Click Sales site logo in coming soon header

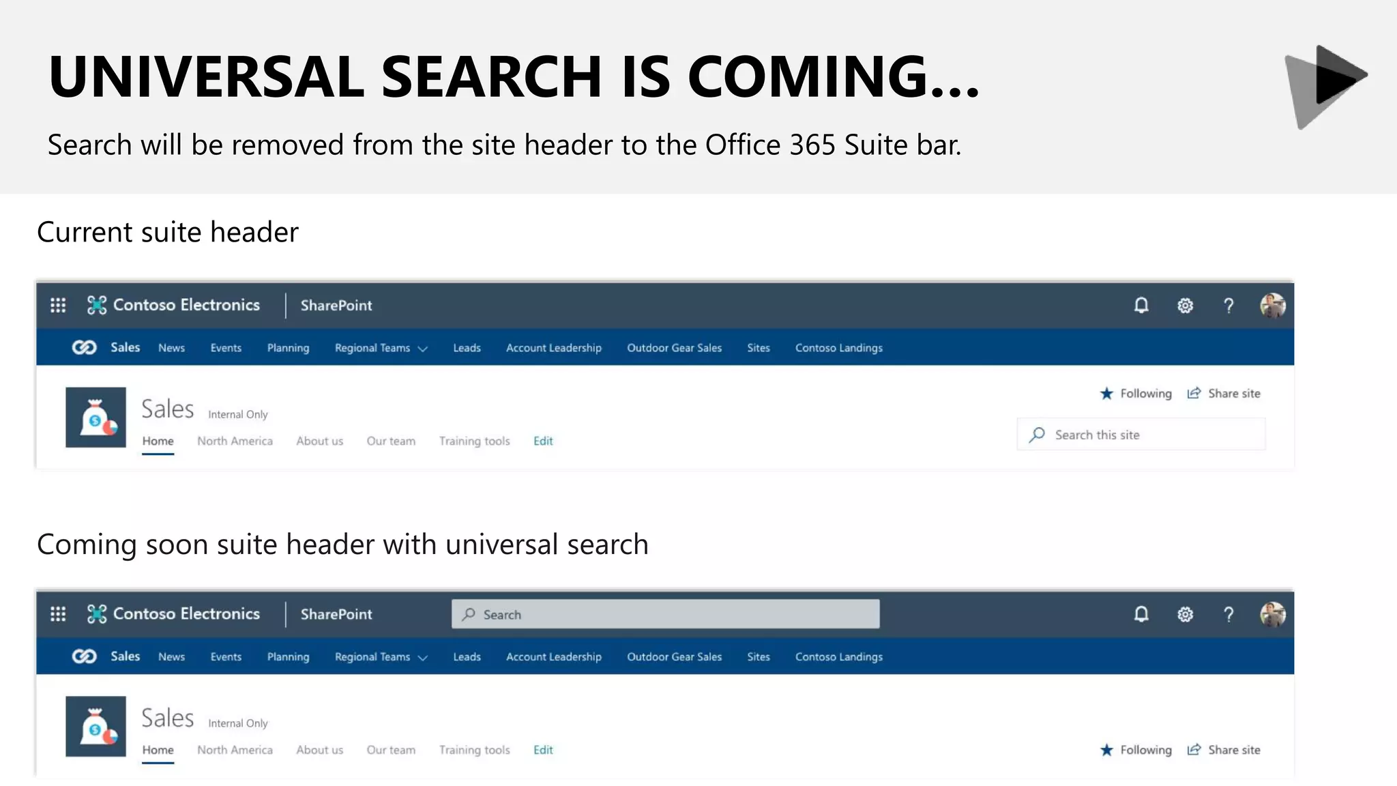[95, 727]
